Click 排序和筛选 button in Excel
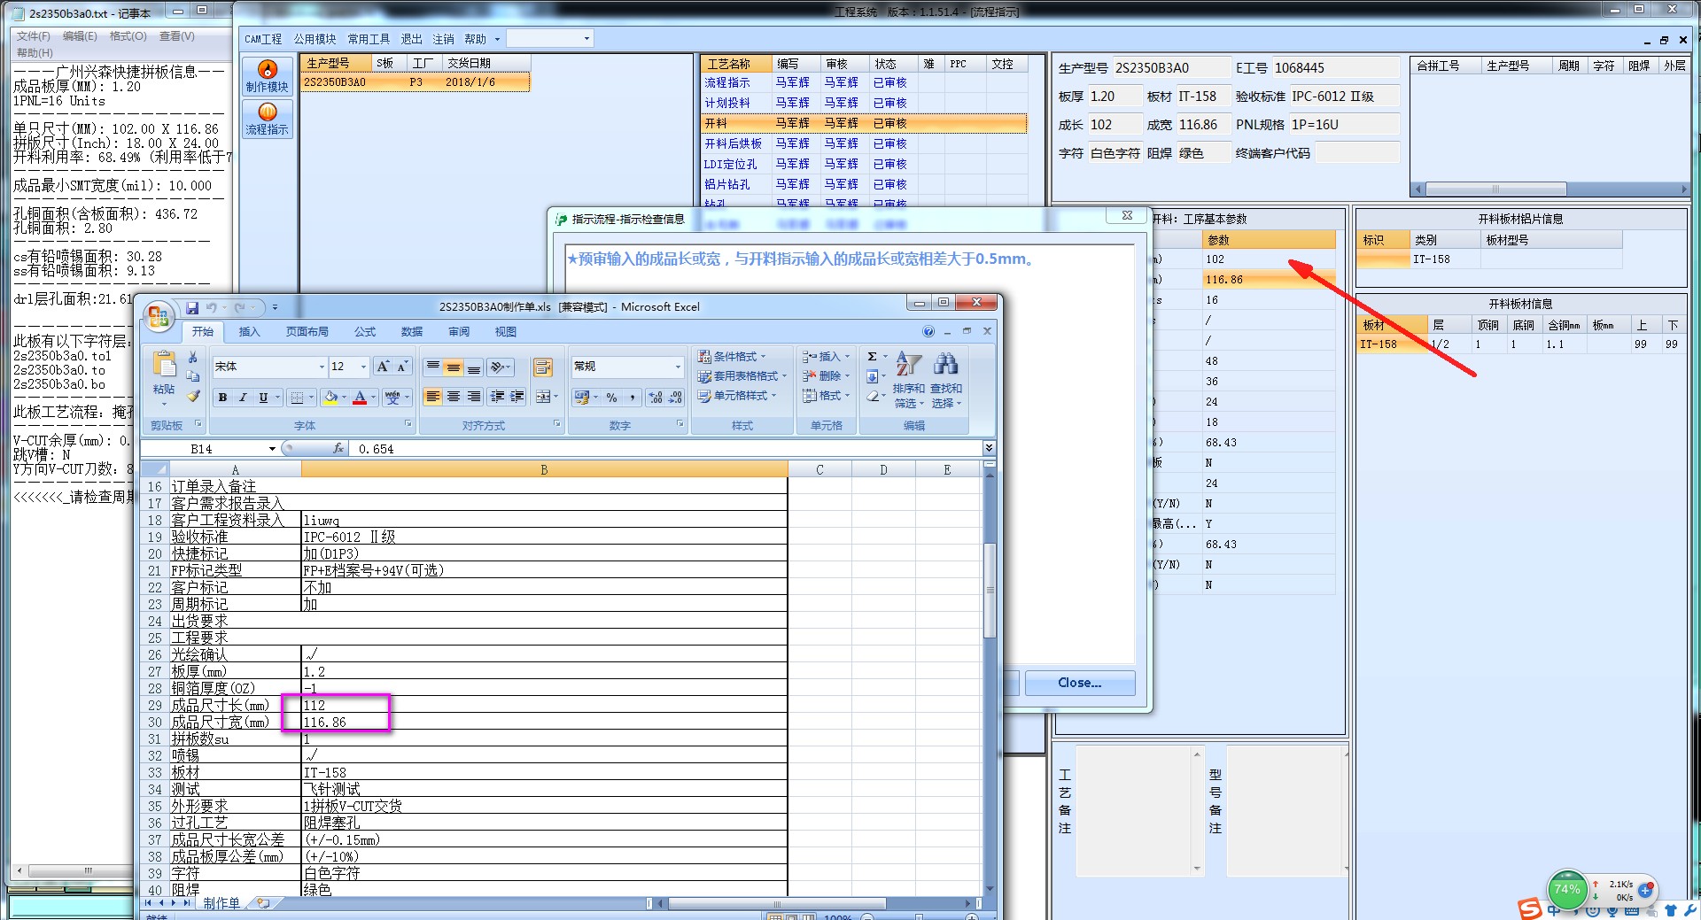 coord(908,380)
